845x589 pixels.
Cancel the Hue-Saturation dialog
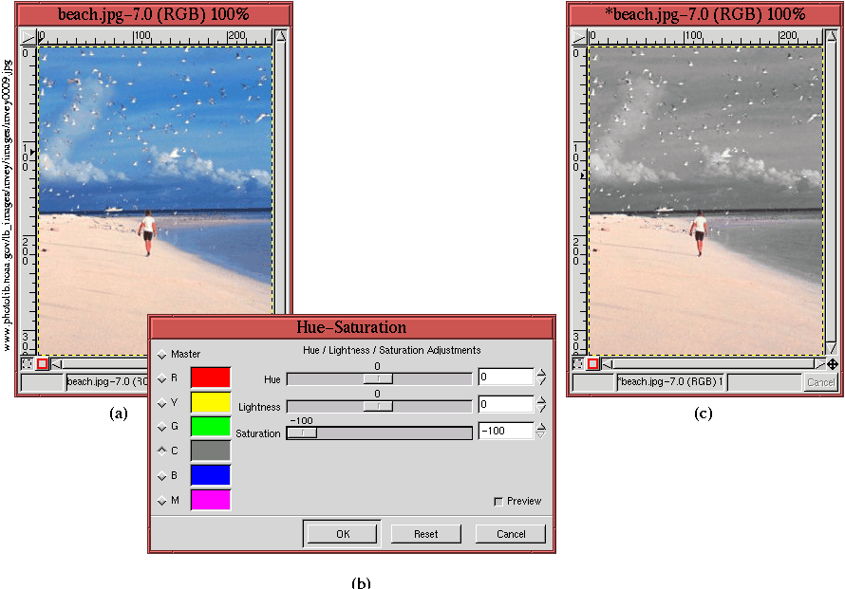[x=511, y=534]
